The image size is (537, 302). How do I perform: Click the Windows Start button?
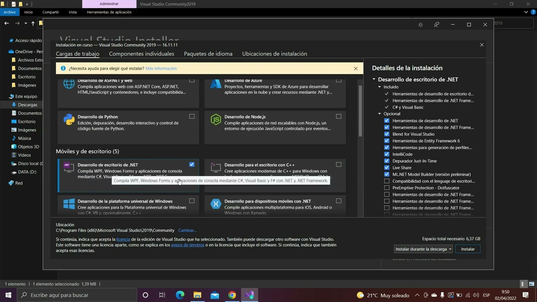point(8,295)
